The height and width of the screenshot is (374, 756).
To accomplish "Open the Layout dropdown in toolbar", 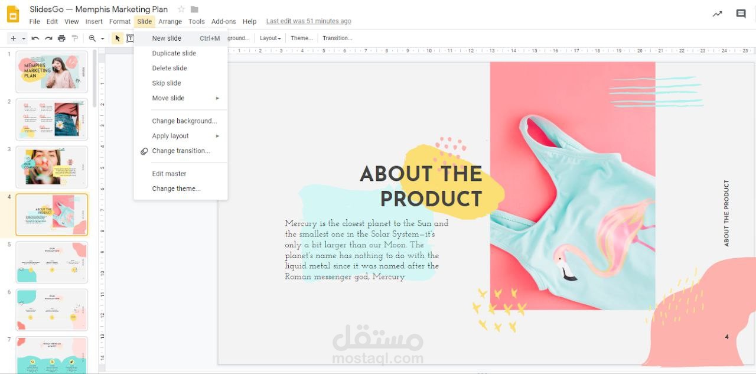I will 271,38.
